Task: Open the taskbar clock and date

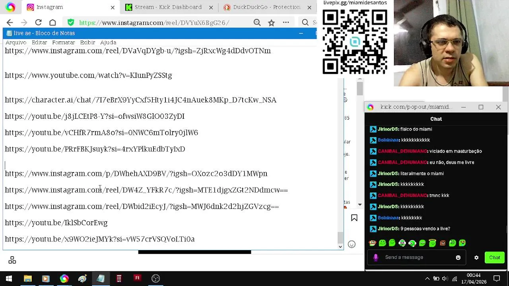Action: click(x=474, y=278)
